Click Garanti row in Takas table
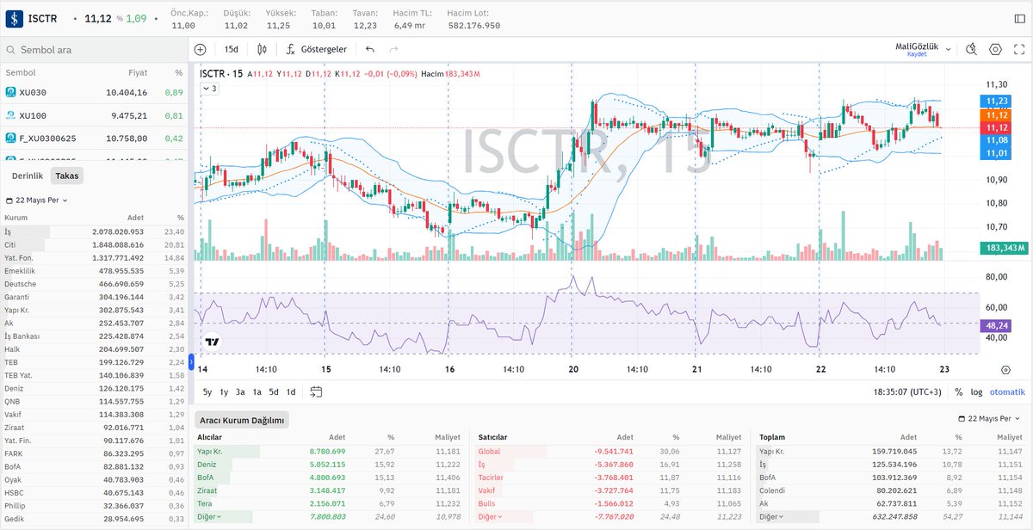 point(94,296)
